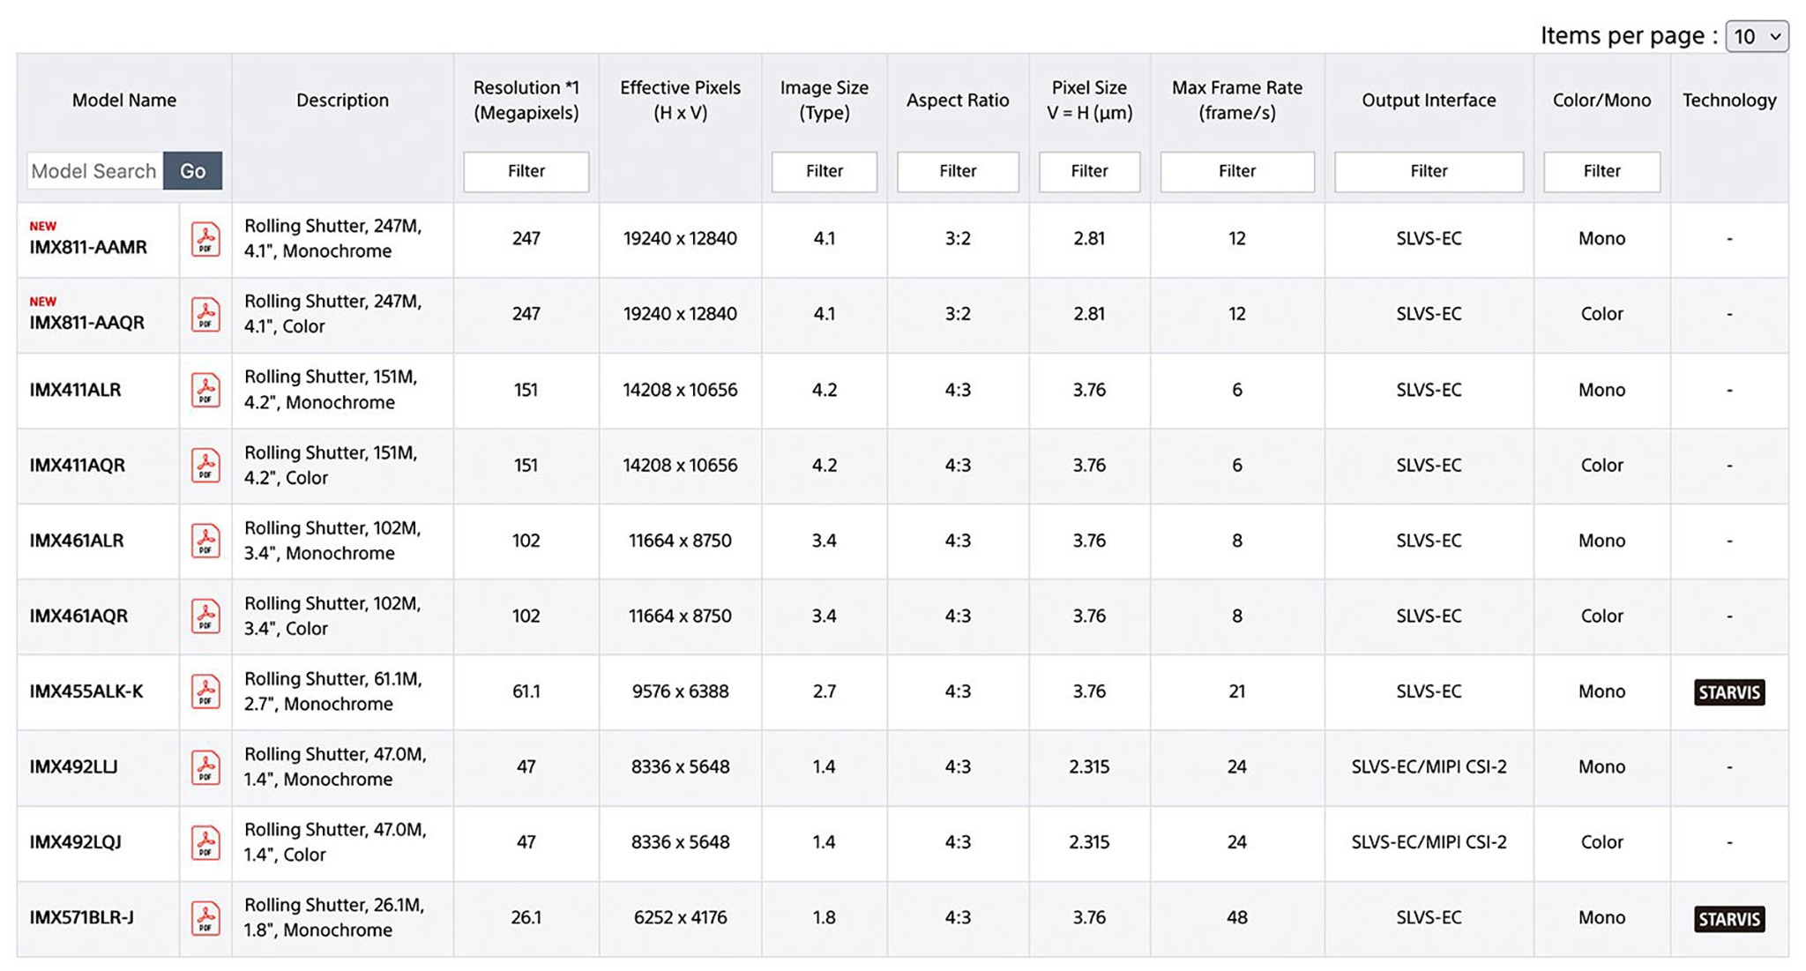Click 'Mono' in IMX411ALR row
The height and width of the screenshot is (971, 1806).
pos(1601,390)
